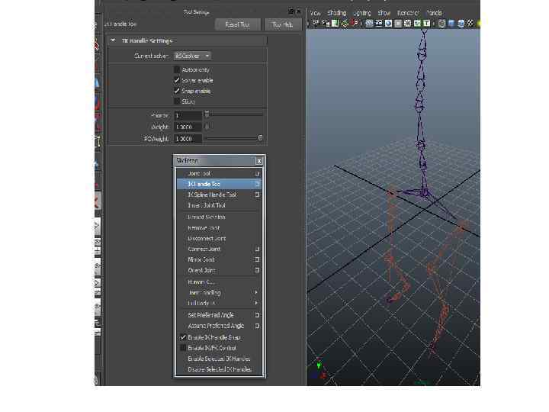Open the IK Handle Tool option box
The width and height of the screenshot is (549, 412).
tap(258, 184)
